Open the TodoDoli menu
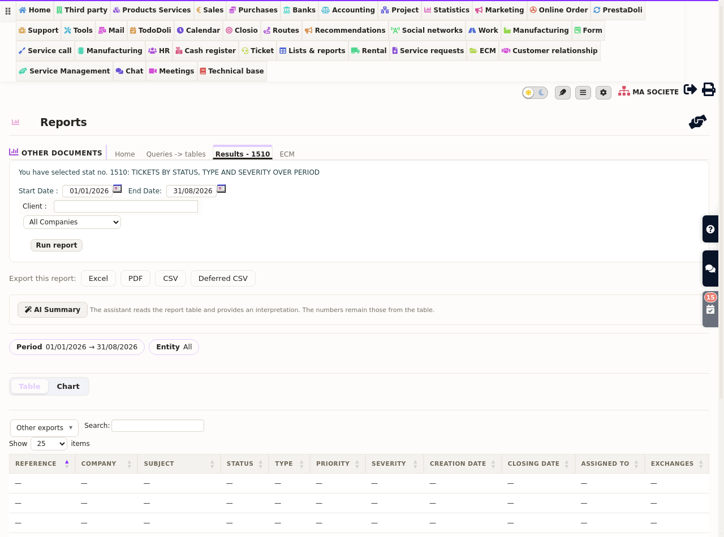Viewport: 724px width, 537px height. pyautogui.click(x=150, y=31)
